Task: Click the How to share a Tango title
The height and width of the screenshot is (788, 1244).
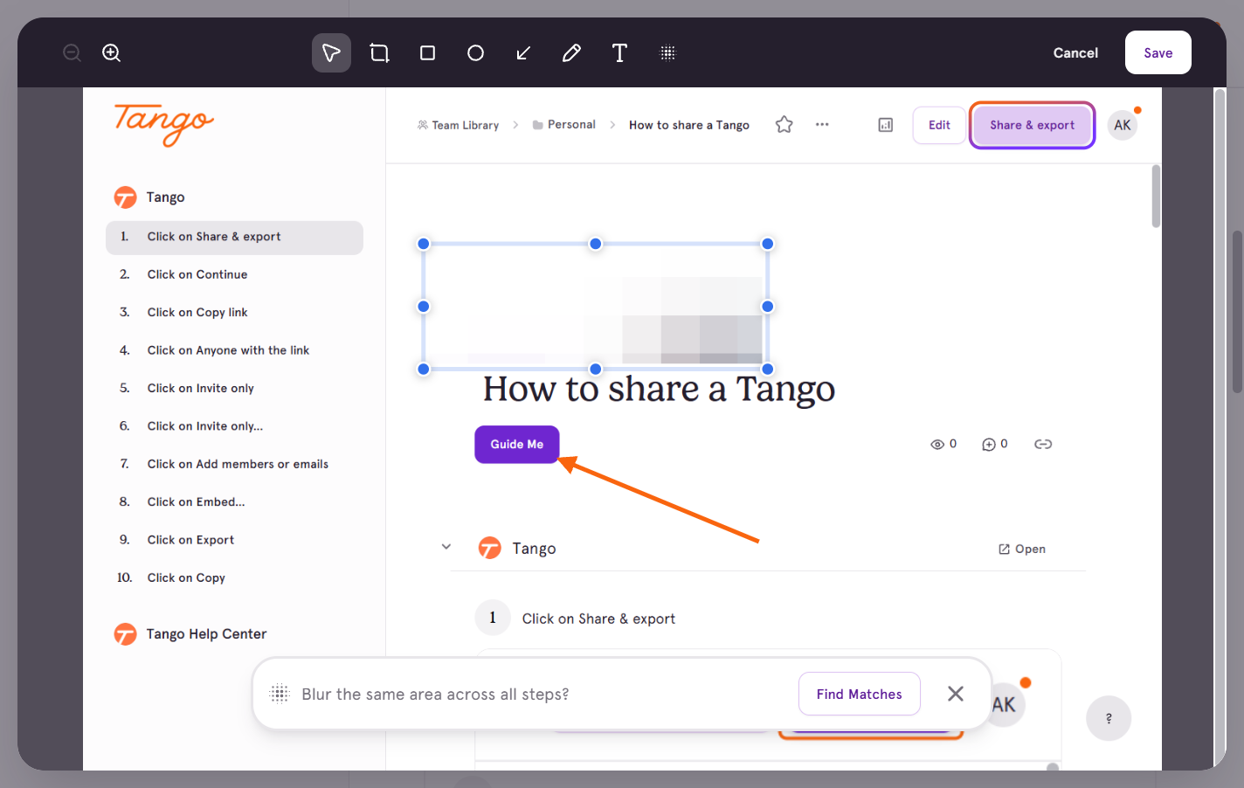Action: (x=660, y=389)
